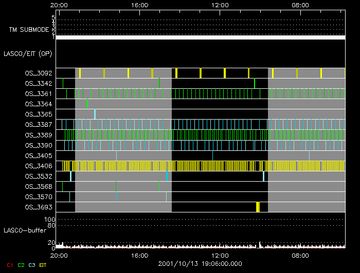Click the yellow block in the OS_3693 row
360x273 pixels.
pyautogui.click(x=258, y=207)
